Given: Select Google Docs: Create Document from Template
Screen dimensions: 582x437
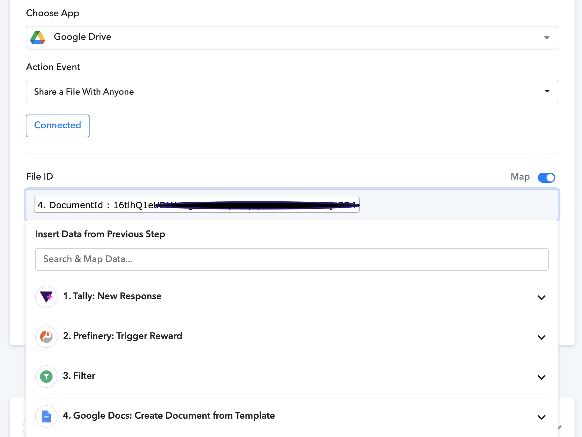Looking at the screenshot, I should pyautogui.click(x=292, y=416).
